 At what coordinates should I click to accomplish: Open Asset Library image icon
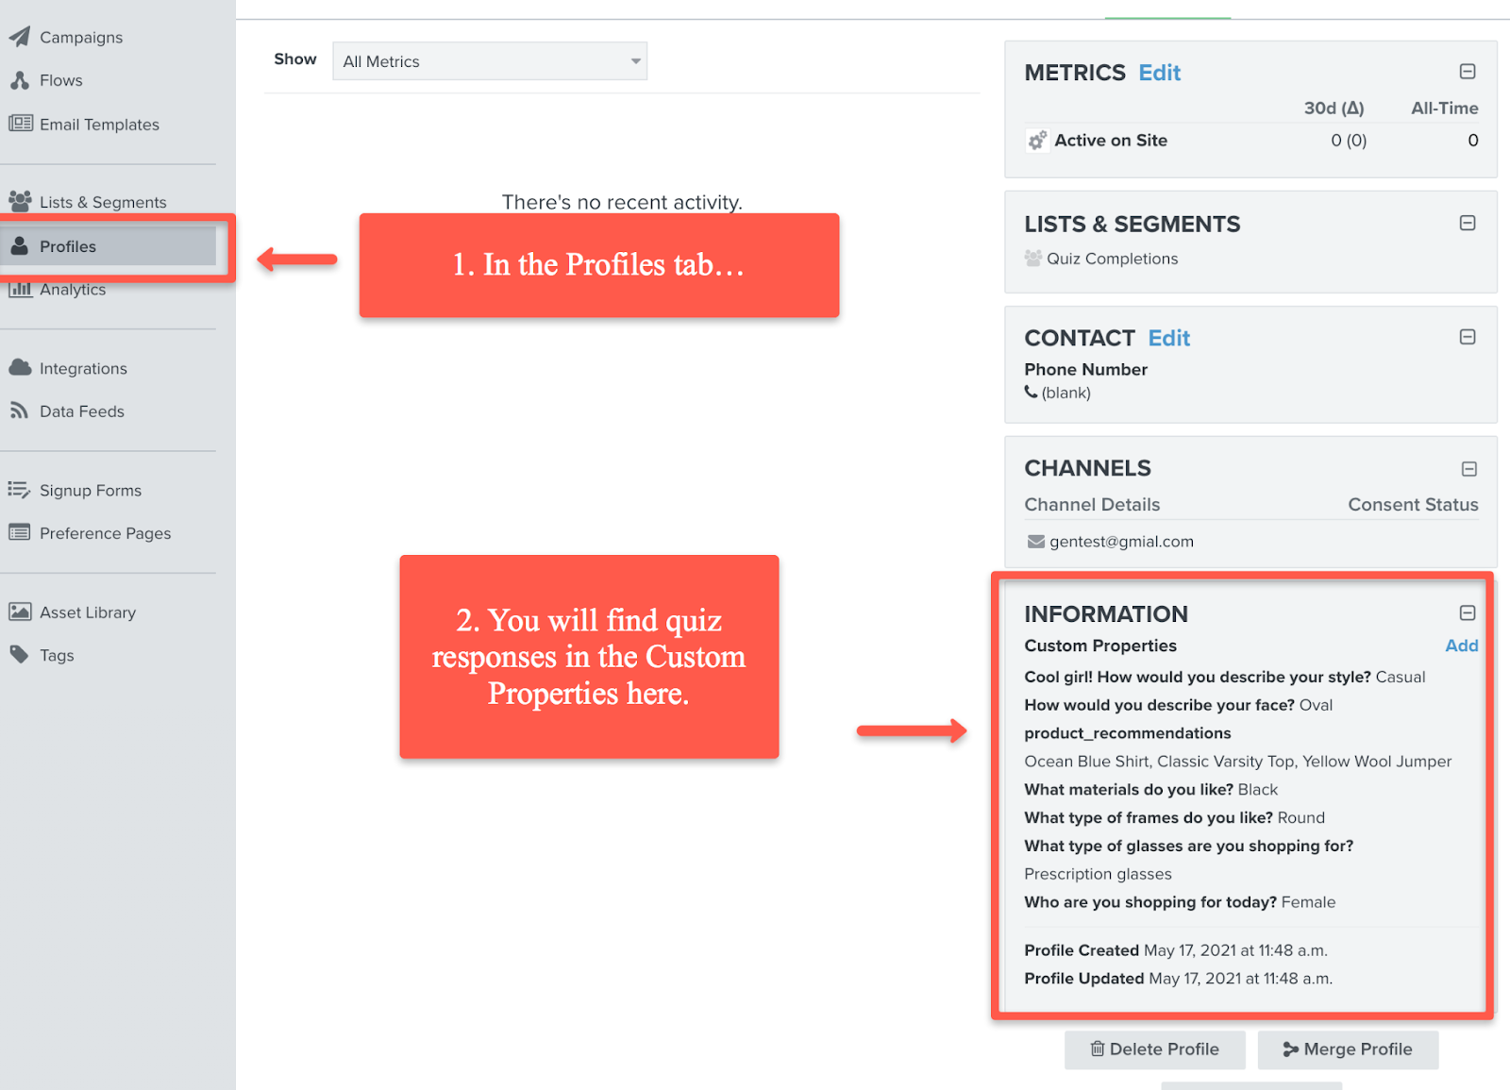point(20,612)
